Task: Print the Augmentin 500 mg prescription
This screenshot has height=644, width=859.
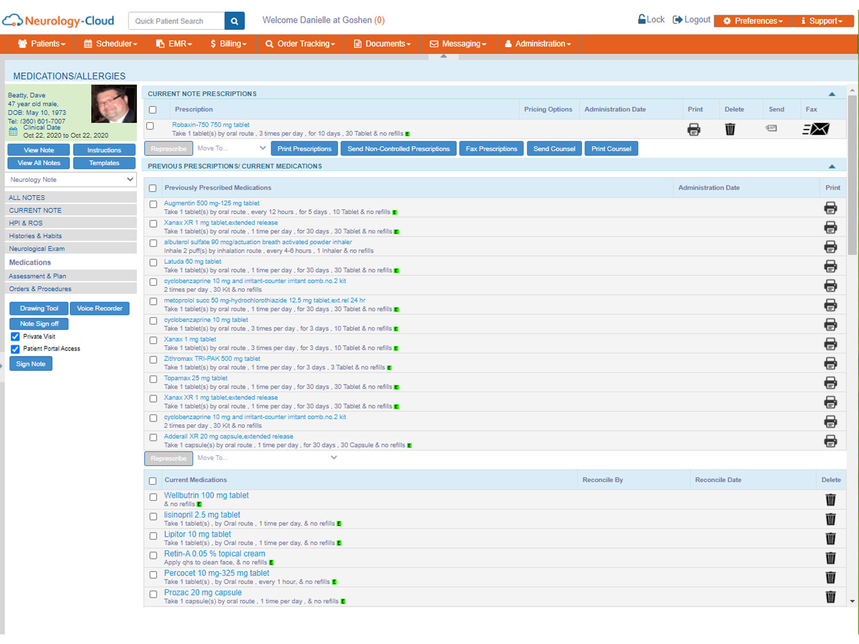Action: pos(831,208)
